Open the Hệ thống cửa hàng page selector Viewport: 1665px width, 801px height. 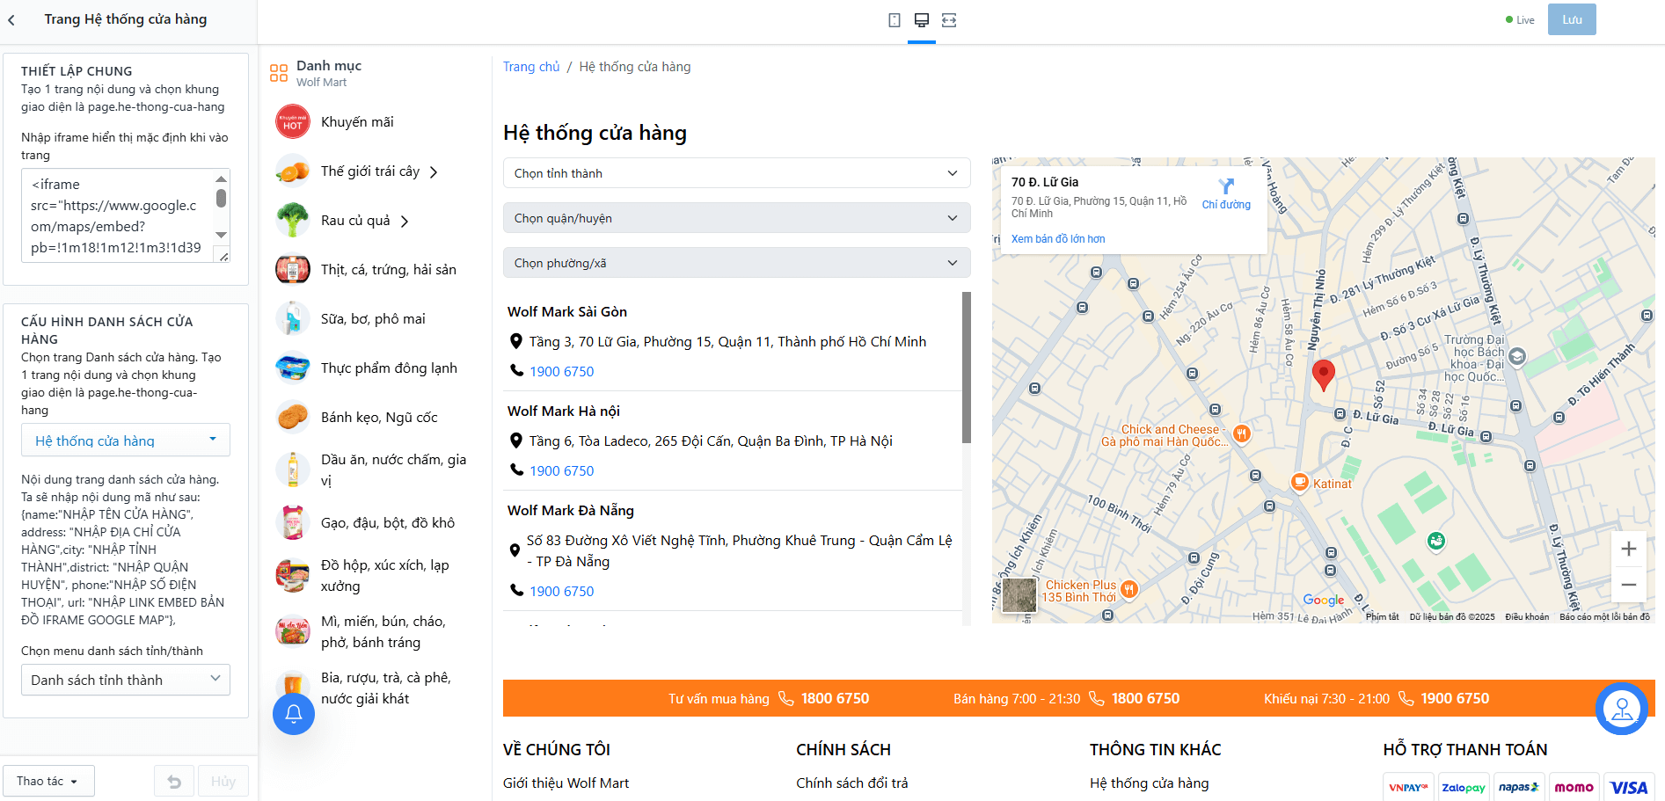pos(126,441)
